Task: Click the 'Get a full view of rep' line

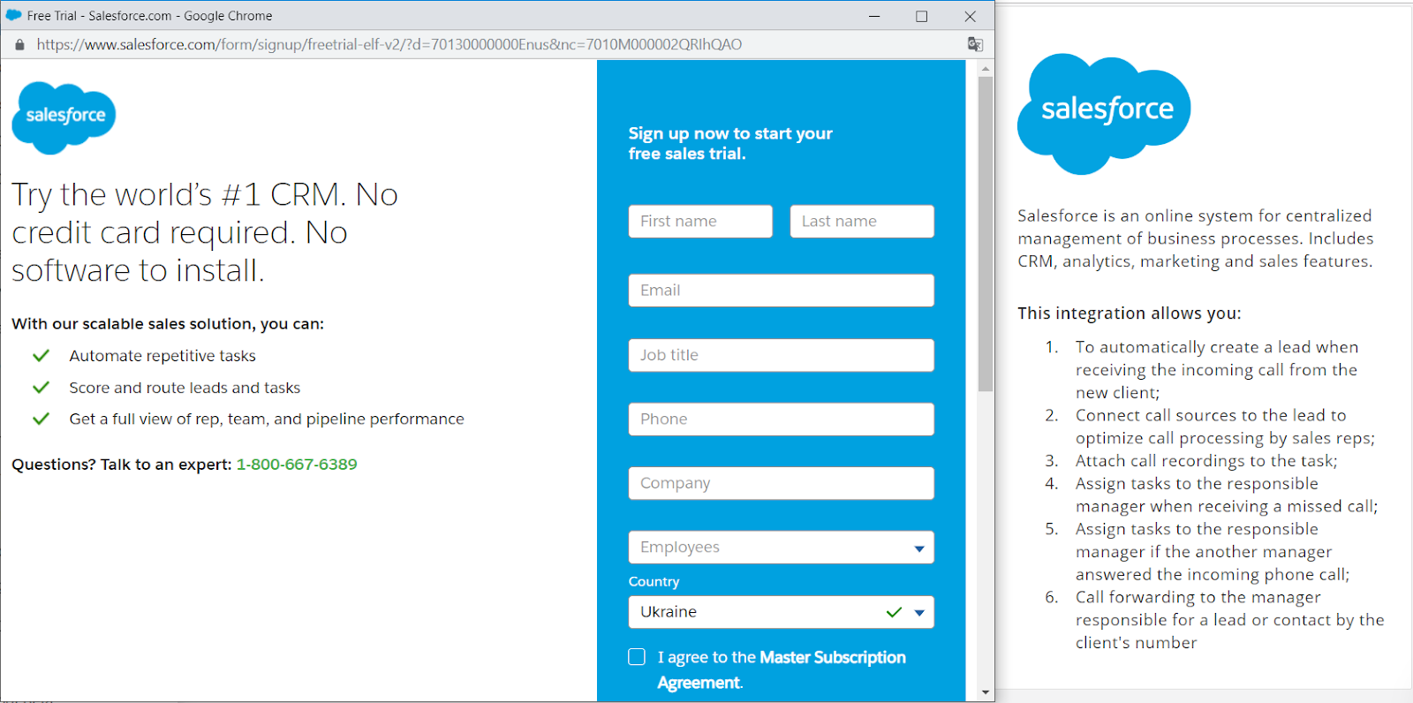Action: coord(267,419)
